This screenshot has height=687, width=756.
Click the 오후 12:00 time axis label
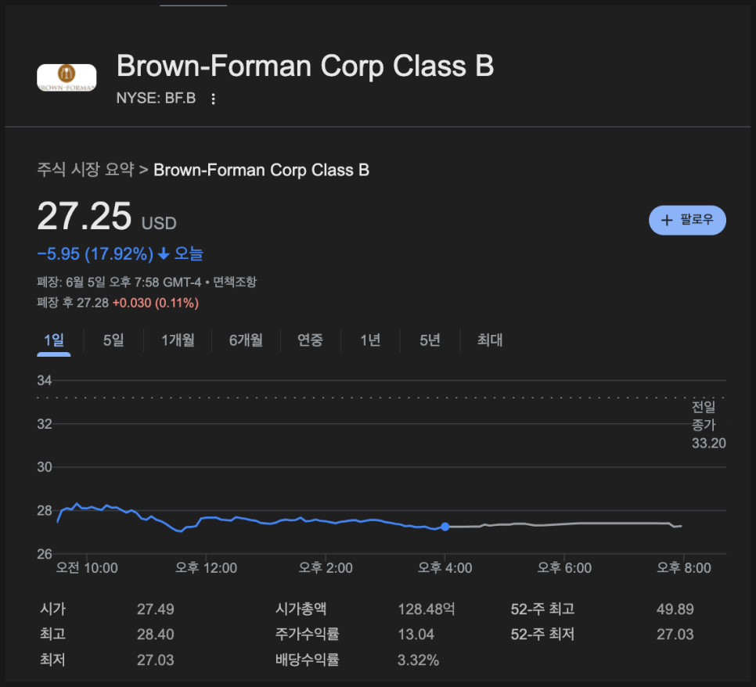(x=207, y=568)
